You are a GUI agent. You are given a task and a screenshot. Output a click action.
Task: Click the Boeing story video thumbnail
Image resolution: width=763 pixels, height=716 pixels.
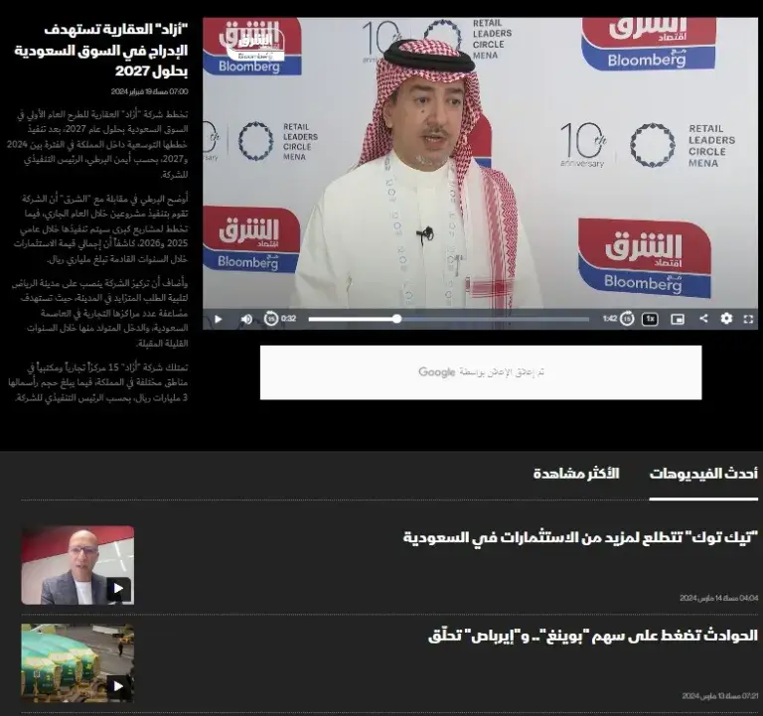click(x=77, y=662)
